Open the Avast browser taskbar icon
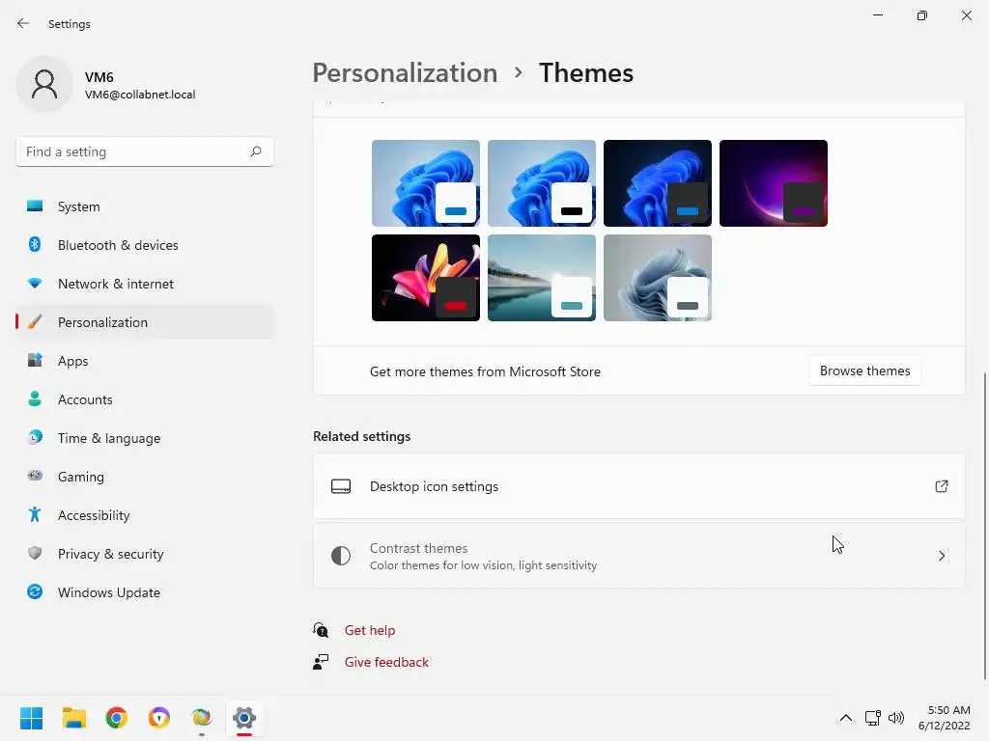This screenshot has width=989, height=741. (x=159, y=718)
